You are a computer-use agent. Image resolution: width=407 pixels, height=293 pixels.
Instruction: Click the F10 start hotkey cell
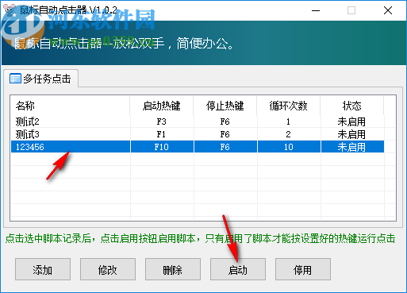[x=162, y=147]
